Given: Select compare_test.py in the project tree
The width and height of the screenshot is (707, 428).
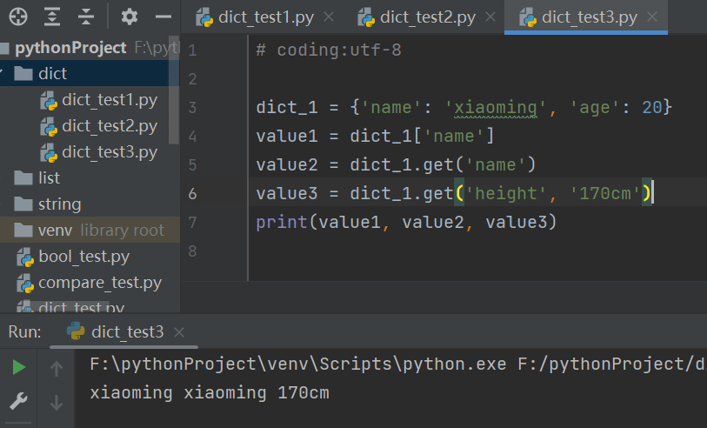Looking at the screenshot, I should click(x=99, y=283).
